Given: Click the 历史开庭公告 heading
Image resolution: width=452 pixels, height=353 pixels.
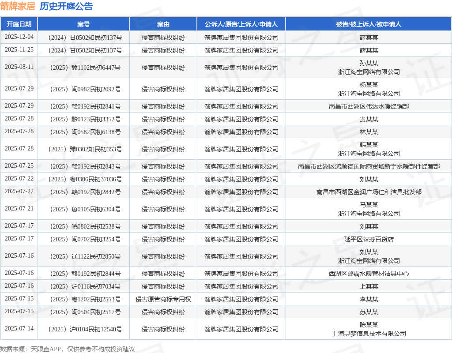Looking at the screenshot, I should pyautogui.click(x=66, y=6).
